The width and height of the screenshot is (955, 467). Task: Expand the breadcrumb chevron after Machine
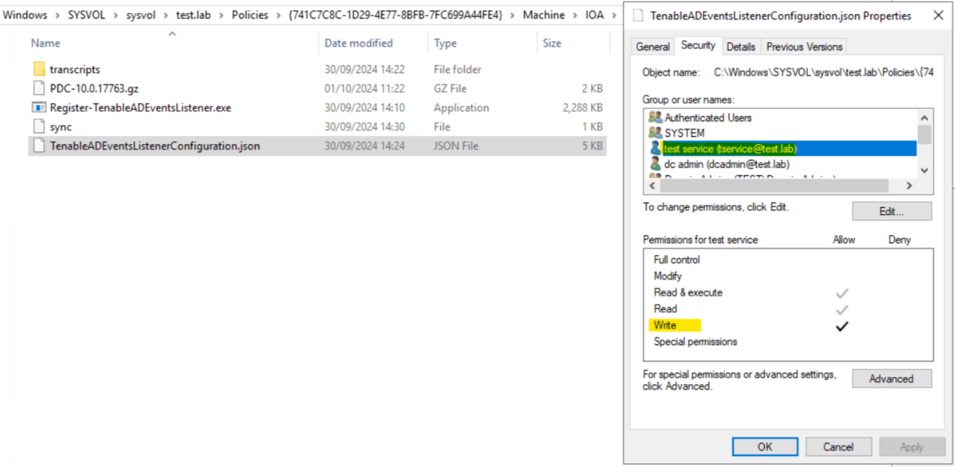click(575, 16)
